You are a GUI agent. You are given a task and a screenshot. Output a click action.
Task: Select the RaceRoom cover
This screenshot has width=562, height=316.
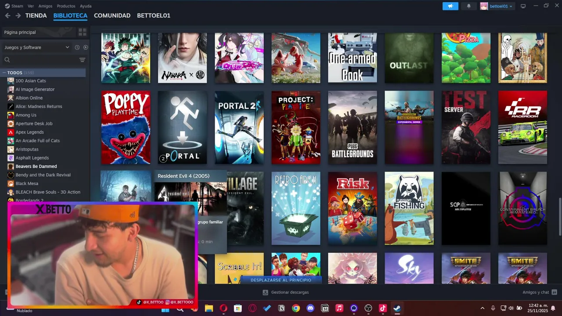click(x=522, y=127)
